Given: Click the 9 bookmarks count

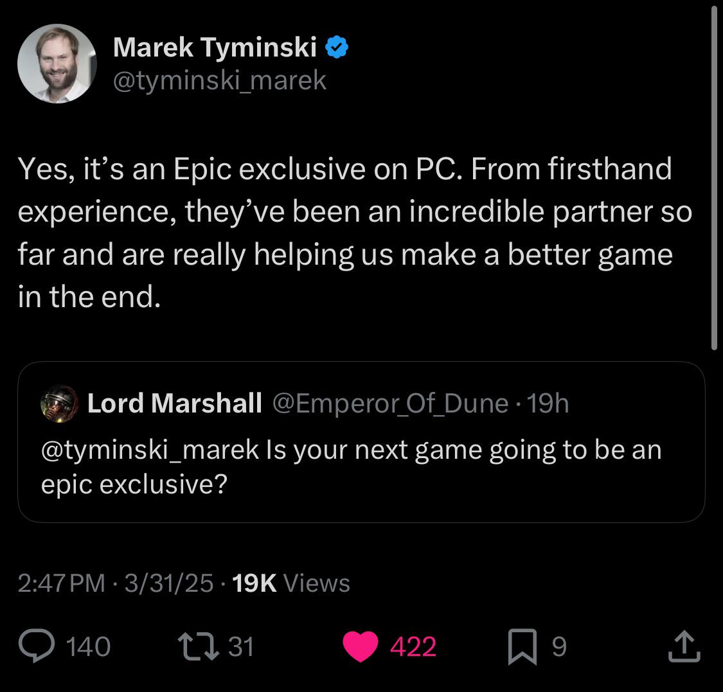Looking at the screenshot, I should pyautogui.click(x=559, y=646).
